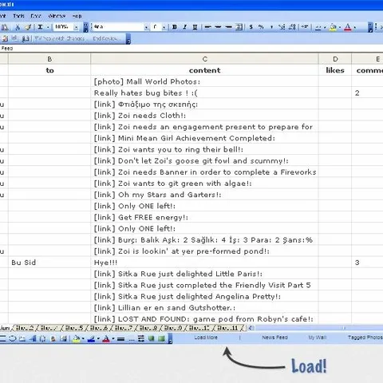This screenshot has height=383, width=383.
Task: Select the Hye!!! content cell
Action: coord(204,263)
